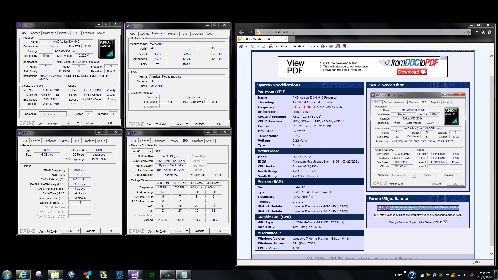Select CPU tab in Memory CPU-Z window
Viewport: 498px width, 280px height.
click(x=24, y=141)
